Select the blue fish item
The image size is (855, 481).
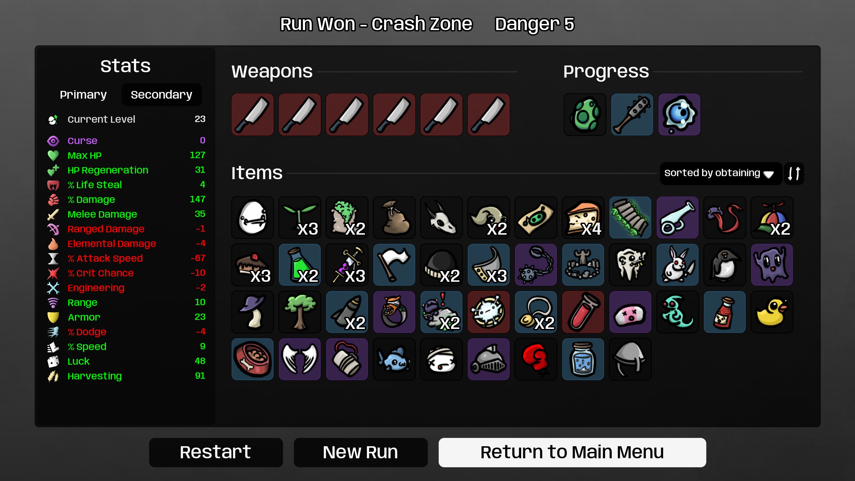(394, 359)
